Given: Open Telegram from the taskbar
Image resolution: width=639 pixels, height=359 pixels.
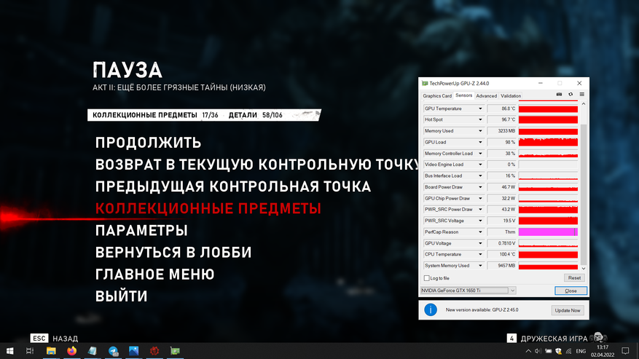Looking at the screenshot, I should [x=114, y=351].
